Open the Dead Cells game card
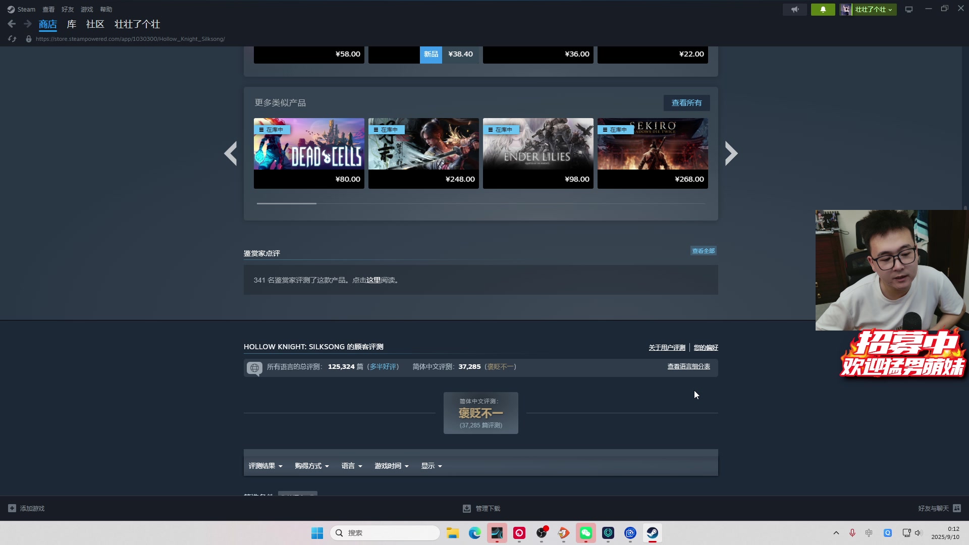Screen dimensions: 969x545 (x=309, y=153)
